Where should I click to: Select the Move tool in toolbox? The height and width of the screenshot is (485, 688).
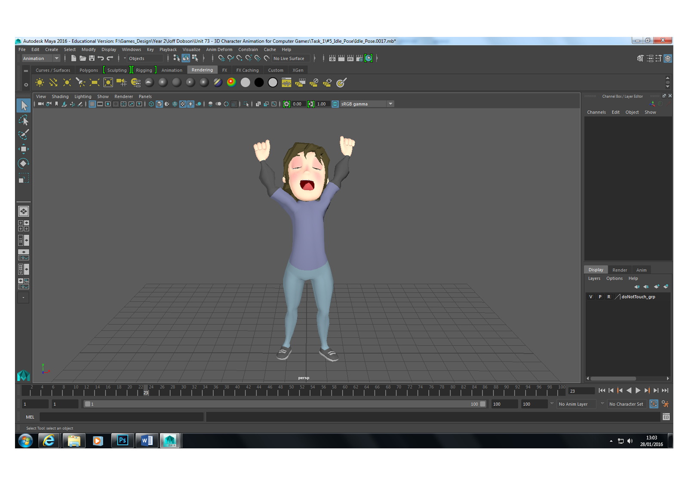pos(24,149)
